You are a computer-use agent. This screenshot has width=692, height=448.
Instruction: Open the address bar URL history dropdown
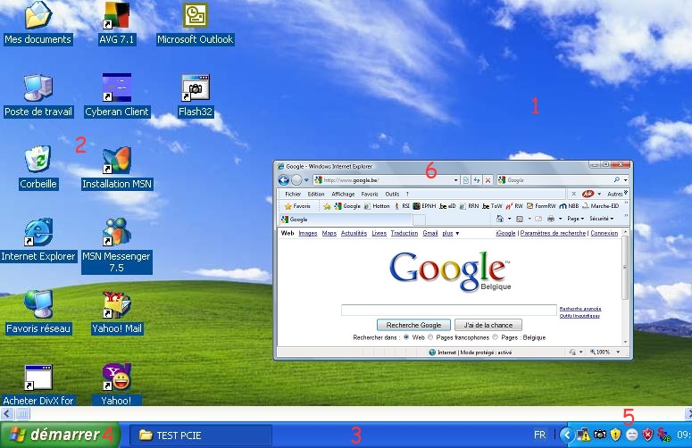455,180
